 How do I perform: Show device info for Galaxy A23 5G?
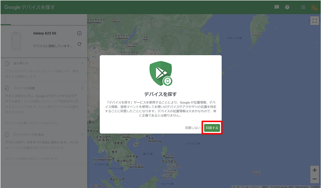tap(79, 33)
